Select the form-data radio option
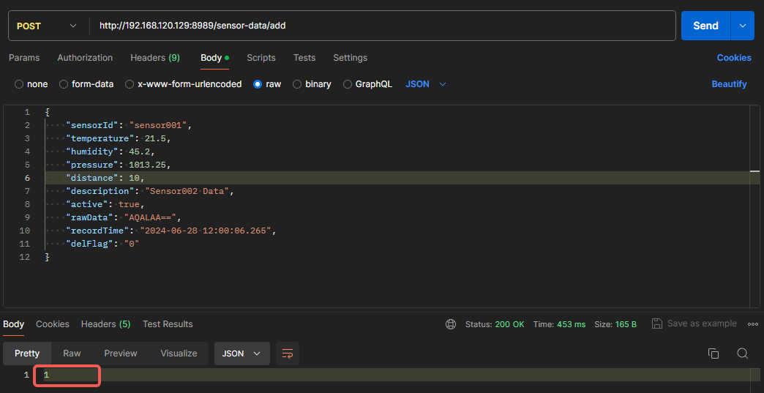764x393 pixels. click(x=64, y=84)
